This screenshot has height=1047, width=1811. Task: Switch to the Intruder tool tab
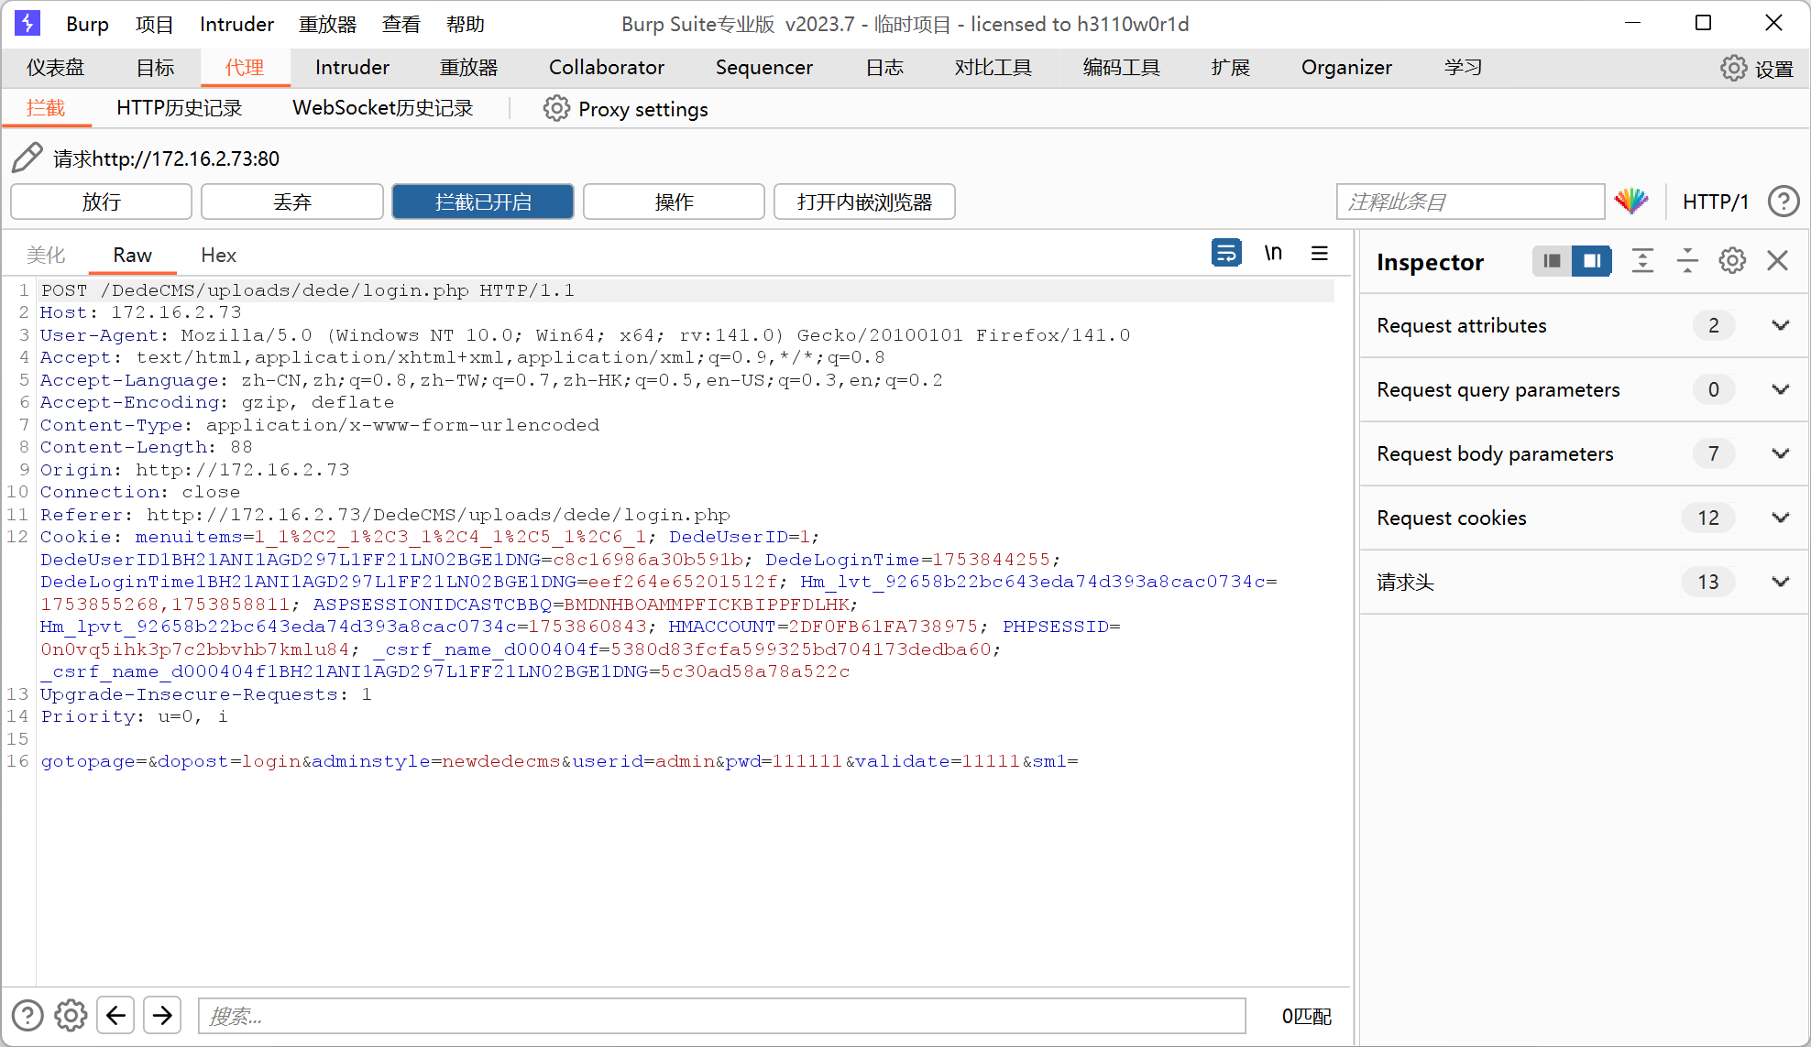pos(352,68)
